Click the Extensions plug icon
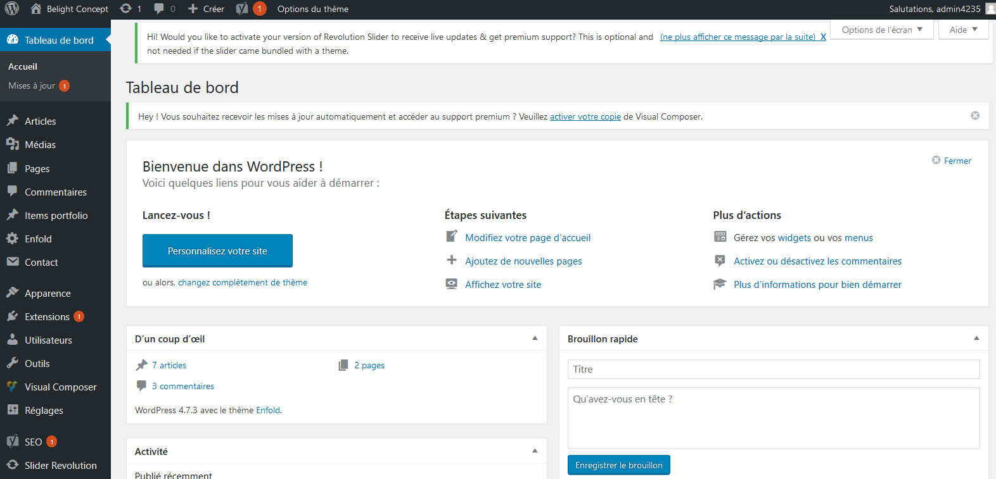996x479 pixels. pyautogui.click(x=13, y=316)
